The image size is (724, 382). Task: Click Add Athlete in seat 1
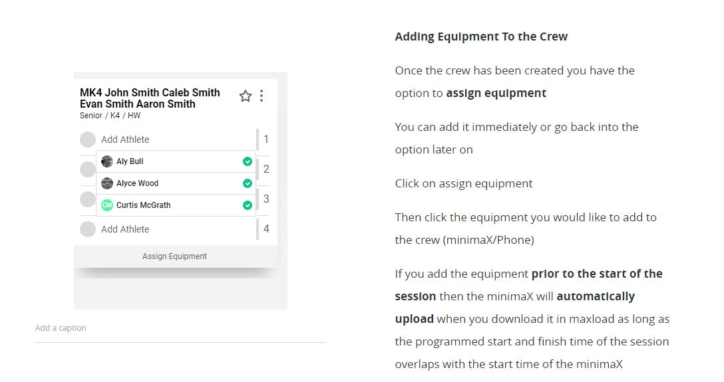(125, 139)
